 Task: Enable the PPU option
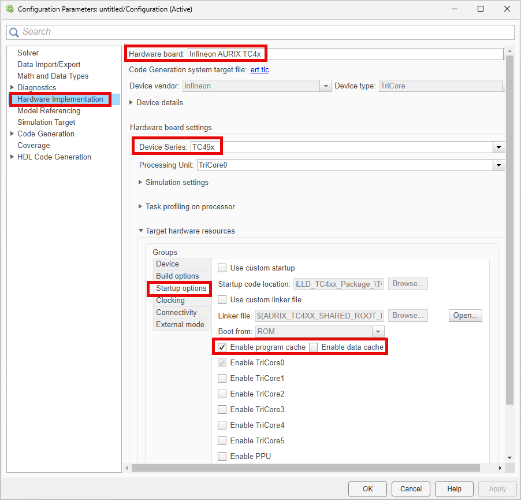click(x=222, y=456)
